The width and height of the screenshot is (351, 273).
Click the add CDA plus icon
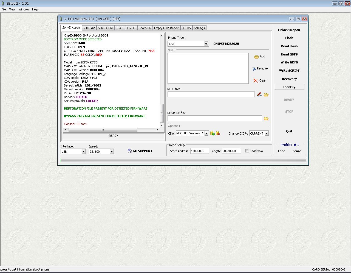click(212, 133)
